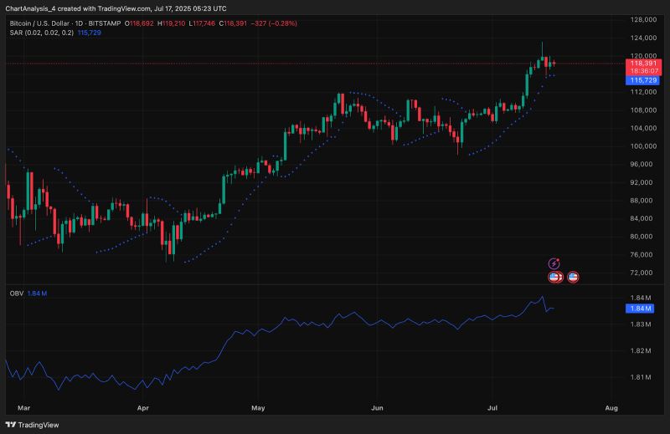Click the Jun label on time axis
The width and height of the screenshot is (670, 434).
click(377, 408)
